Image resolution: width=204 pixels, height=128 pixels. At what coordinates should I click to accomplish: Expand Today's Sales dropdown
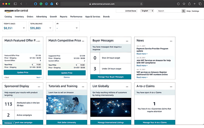point(24,28)
